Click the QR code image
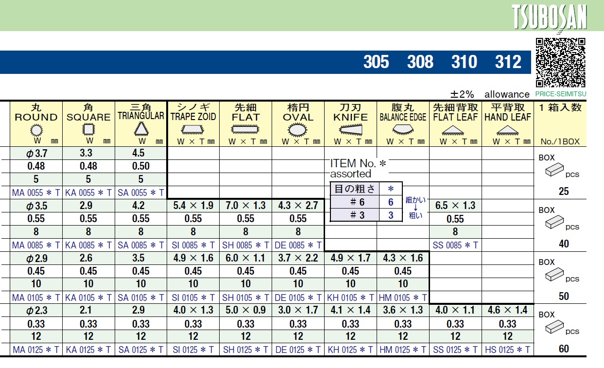Image resolution: width=604 pixels, height=368 pixels. (560, 63)
